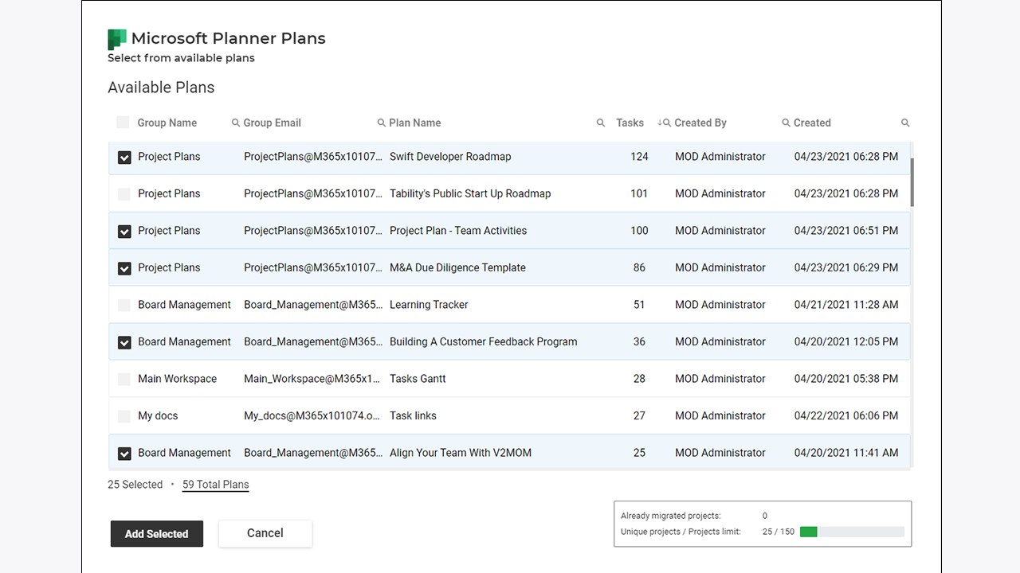Click the Cancel button
Image resolution: width=1020 pixels, height=573 pixels.
(265, 533)
